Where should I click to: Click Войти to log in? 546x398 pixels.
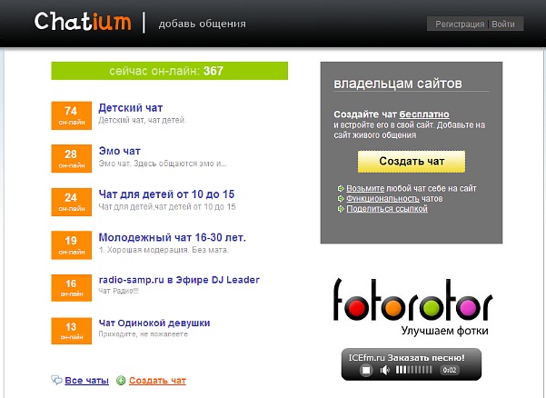[x=502, y=24]
